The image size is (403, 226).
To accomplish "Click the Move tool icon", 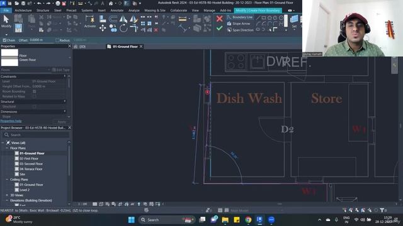I will tap(103, 28).
